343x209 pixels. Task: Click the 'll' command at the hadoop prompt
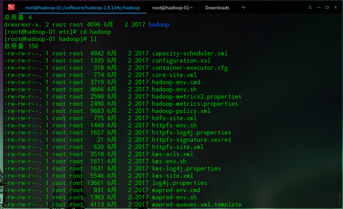[94, 39]
